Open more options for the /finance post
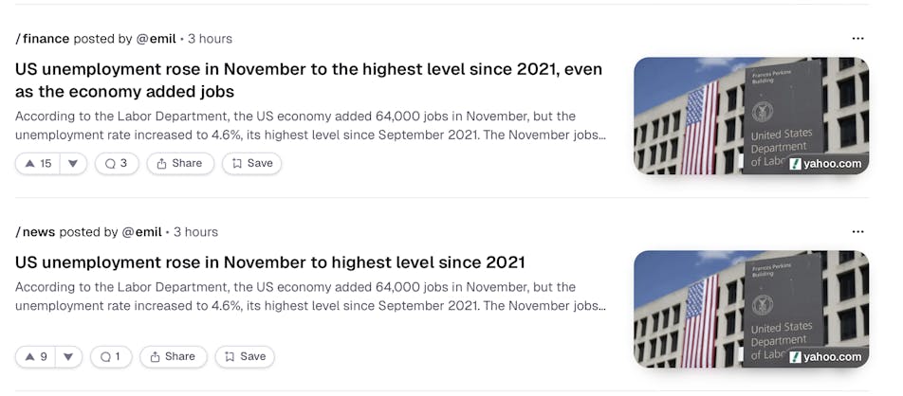The width and height of the screenshot is (903, 396). [857, 39]
